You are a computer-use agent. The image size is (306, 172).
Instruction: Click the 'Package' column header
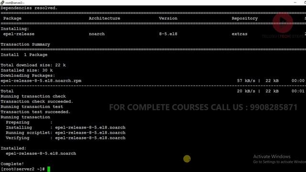click(12, 18)
